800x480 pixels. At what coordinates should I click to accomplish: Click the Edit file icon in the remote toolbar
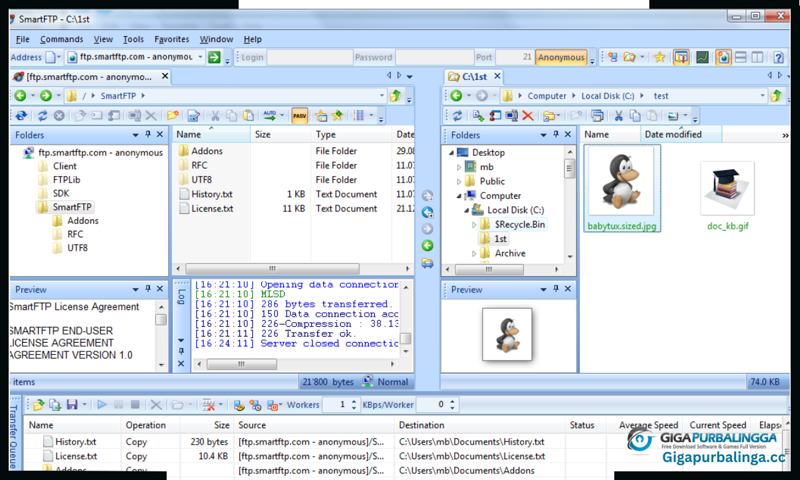(193, 115)
